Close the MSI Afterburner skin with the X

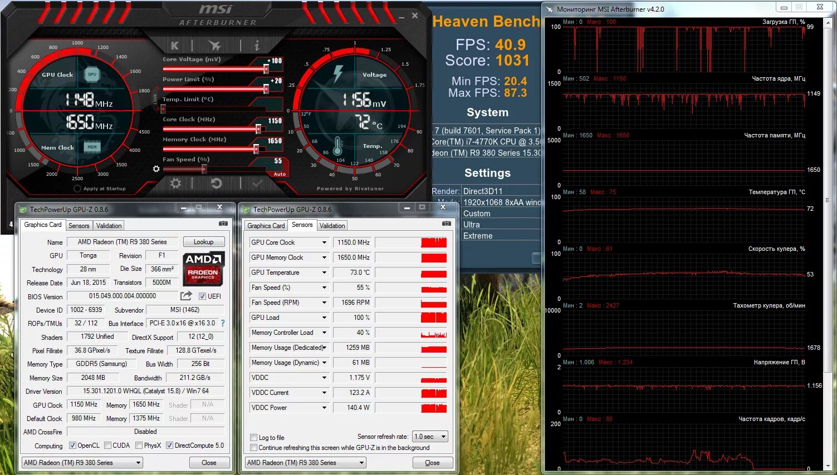tap(415, 16)
